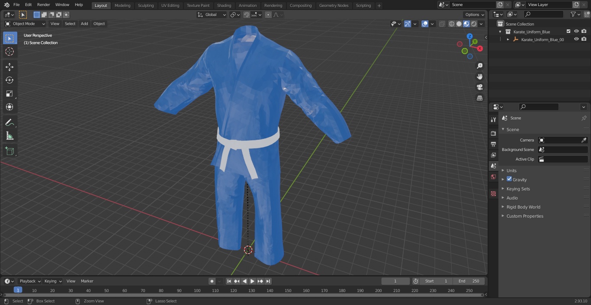Open World properties tab
This screenshot has height=305, width=591.
493,177
